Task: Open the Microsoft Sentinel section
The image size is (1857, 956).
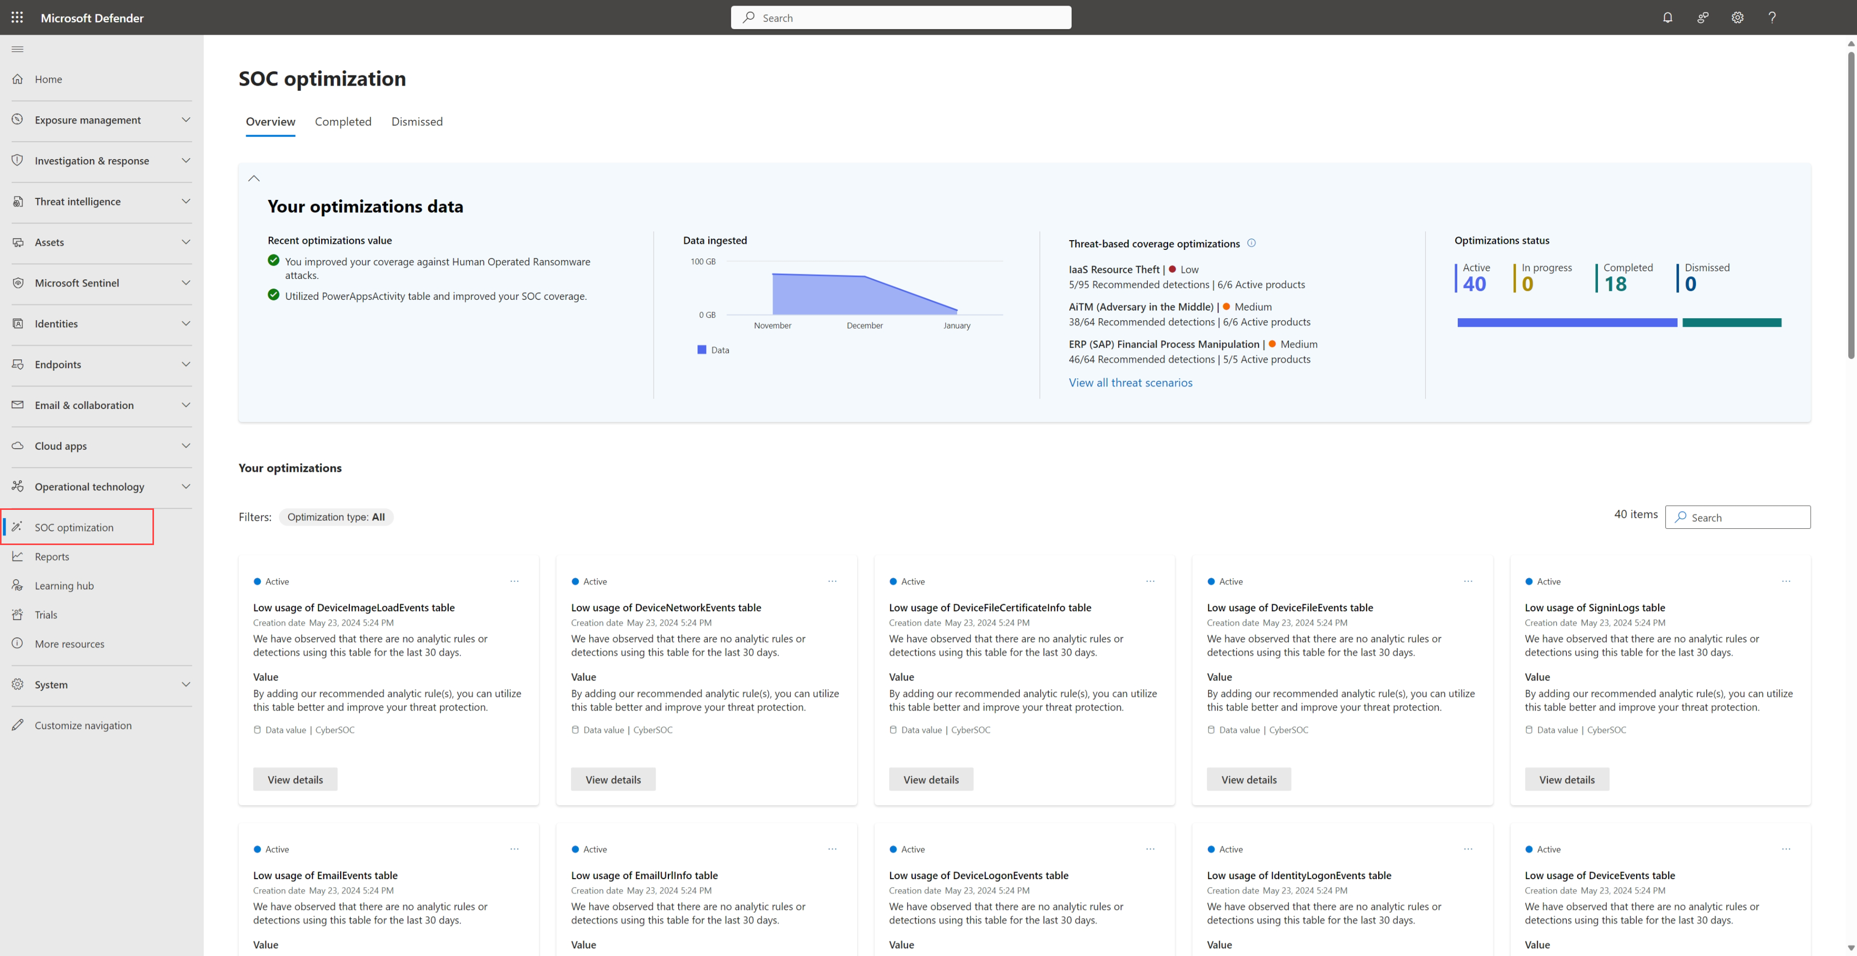Action: (x=78, y=282)
